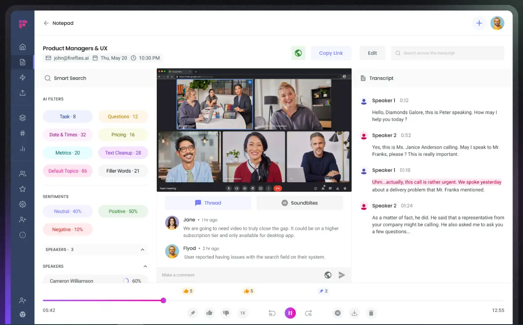523x325 pixels.
Task: Open the Topics layers icon in the sidebar
Action: click(22, 117)
